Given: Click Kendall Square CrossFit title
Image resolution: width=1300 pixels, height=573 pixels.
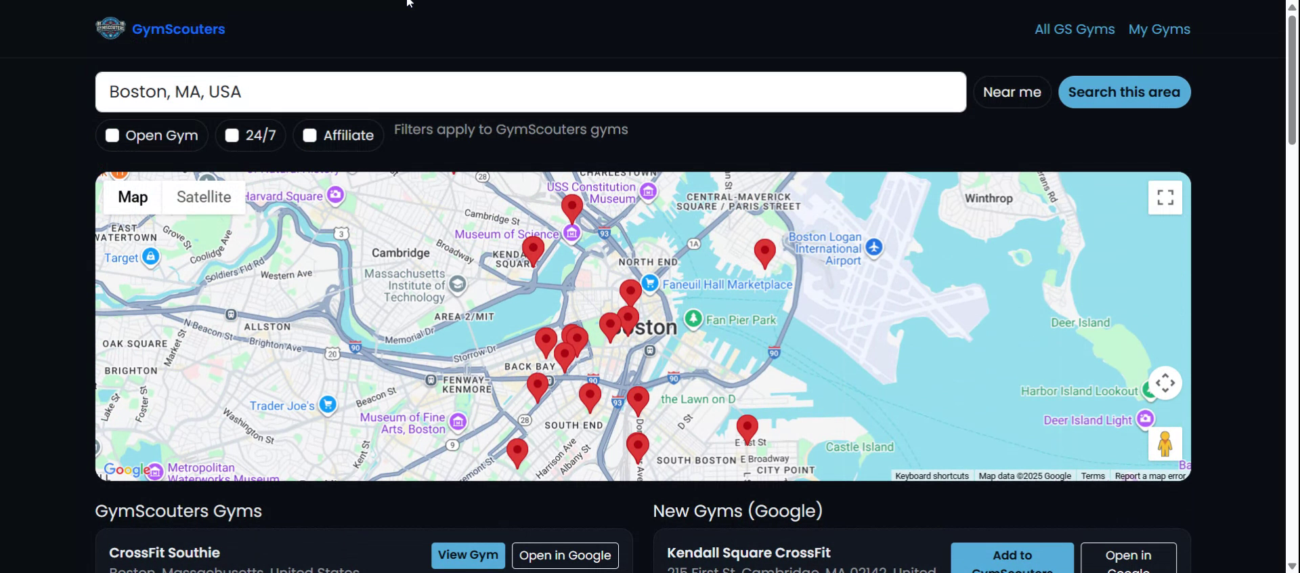Looking at the screenshot, I should click(748, 553).
